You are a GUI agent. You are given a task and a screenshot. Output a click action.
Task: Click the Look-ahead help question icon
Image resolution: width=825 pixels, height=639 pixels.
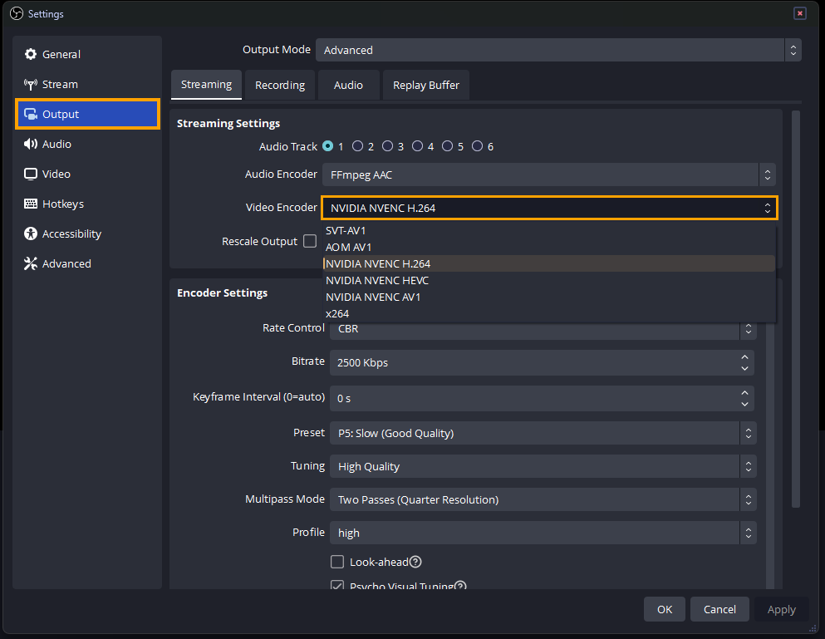pos(415,563)
